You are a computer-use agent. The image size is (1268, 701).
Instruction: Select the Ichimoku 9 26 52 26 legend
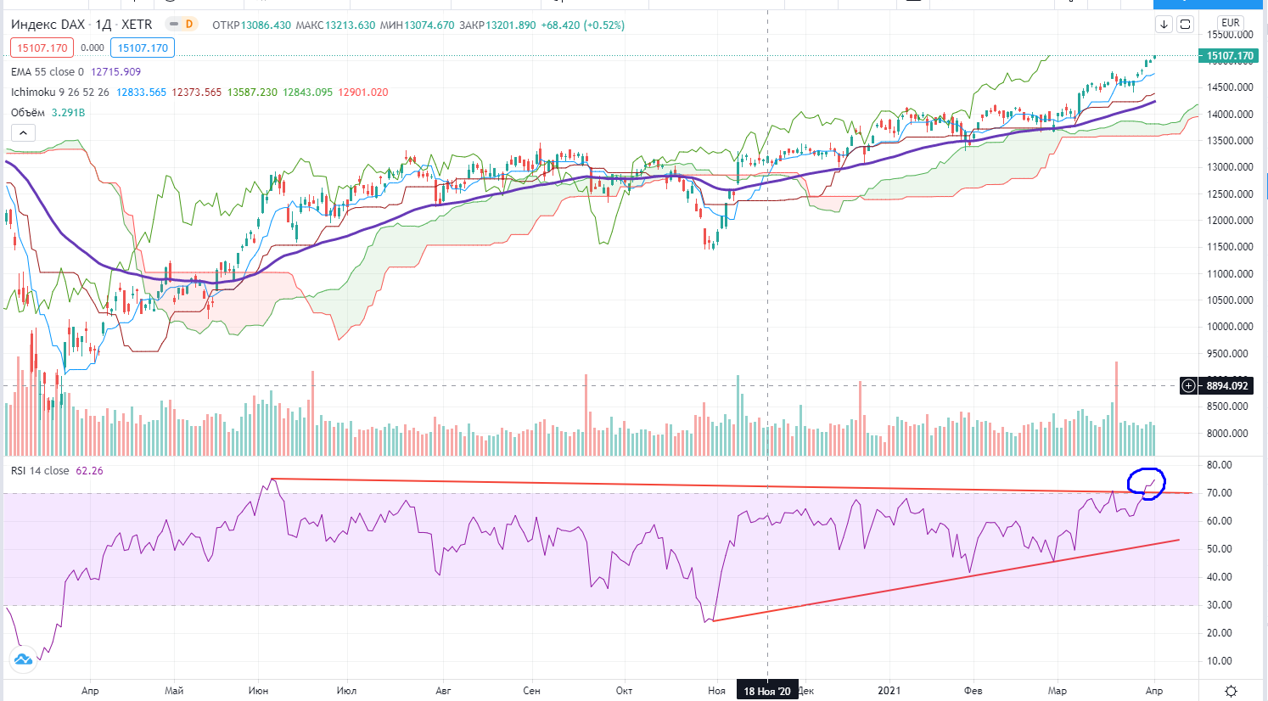[x=59, y=93]
